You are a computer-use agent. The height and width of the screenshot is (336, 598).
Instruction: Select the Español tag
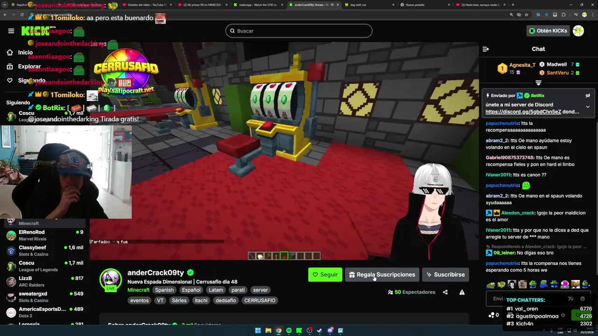191,290
